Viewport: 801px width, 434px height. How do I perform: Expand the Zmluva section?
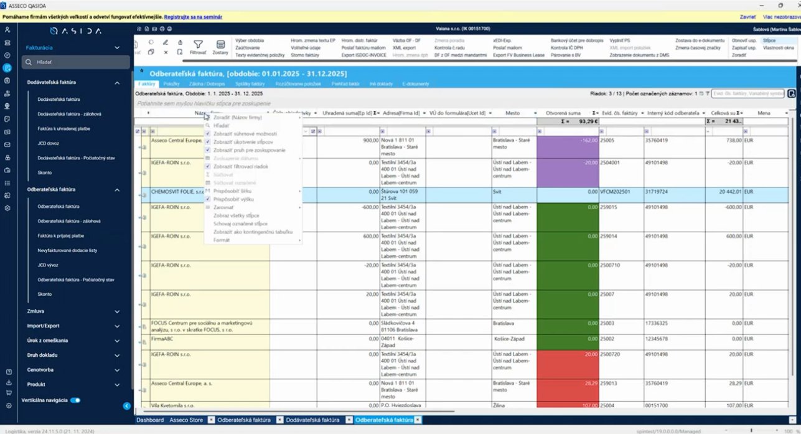[x=117, y=311]
